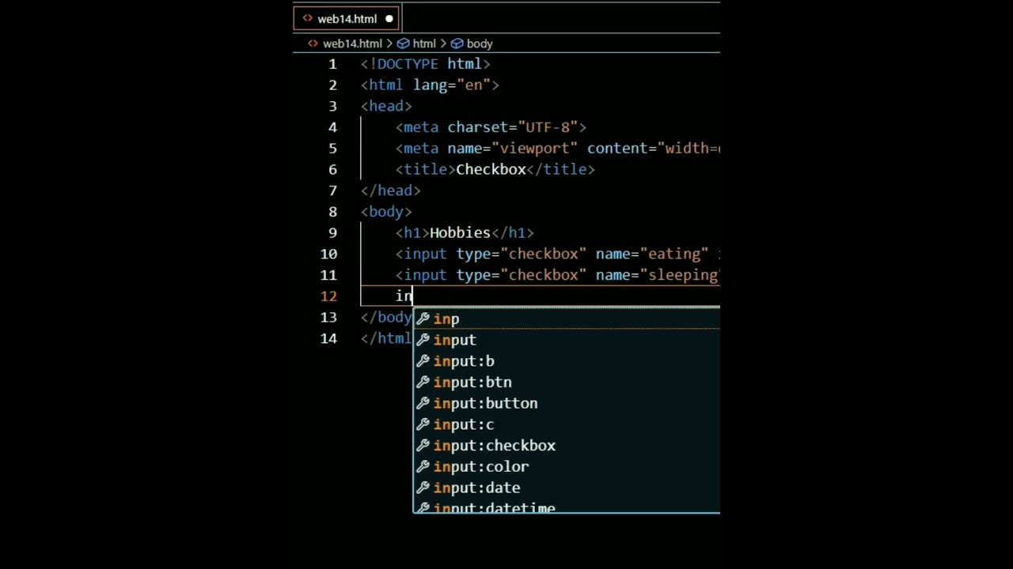The height and width of the screenshot is (569, 1013).
Task: Click the wrench icon beside 'input'
Action: tap(423, 340)
